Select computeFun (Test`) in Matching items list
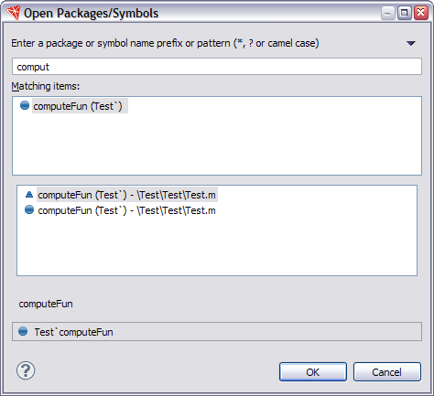 (x=78, y=106)
